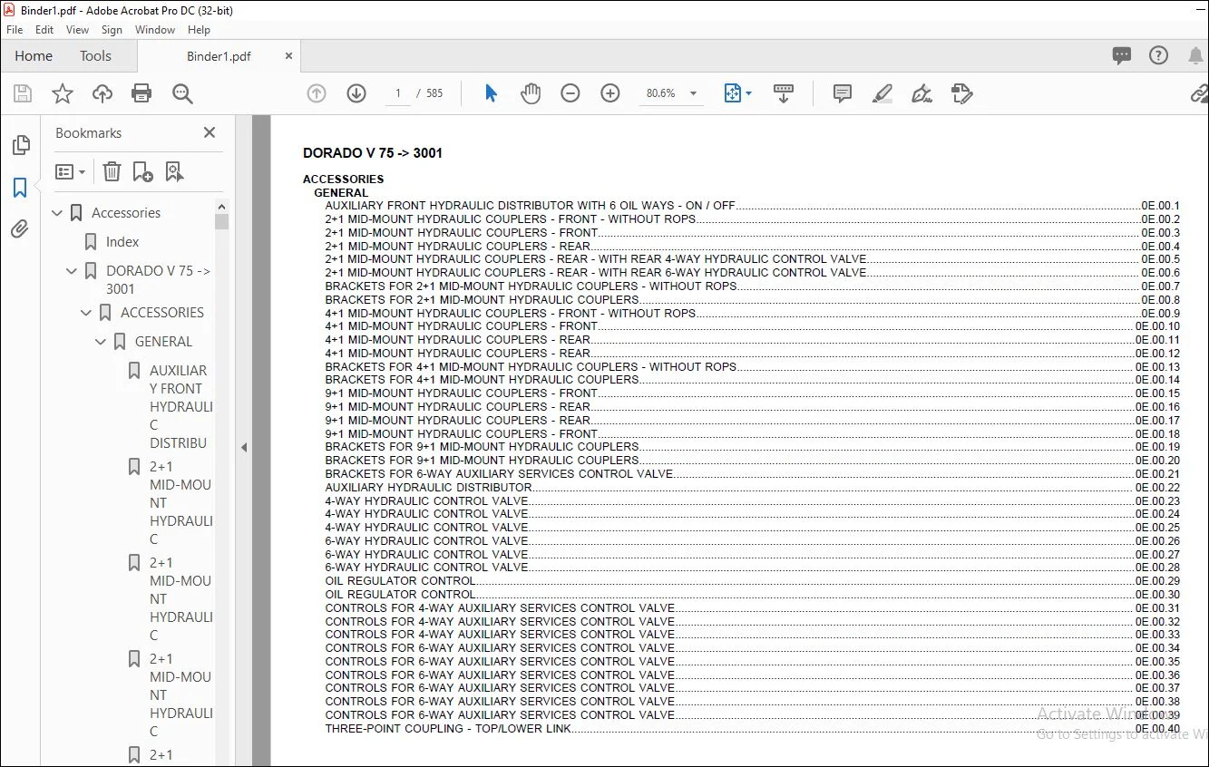1209x767 pixels.
Task: Activate the Hand pan tool
Action: [531, 93]
